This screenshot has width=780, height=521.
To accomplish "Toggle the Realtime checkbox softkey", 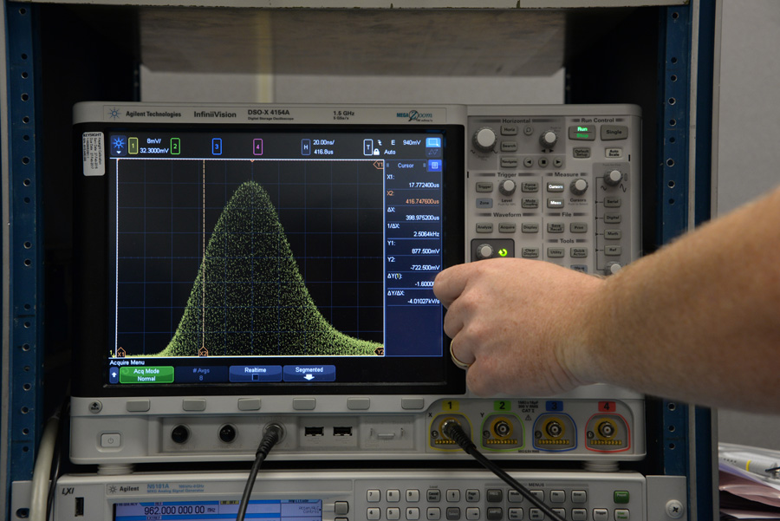I will (x=255, y=374).
